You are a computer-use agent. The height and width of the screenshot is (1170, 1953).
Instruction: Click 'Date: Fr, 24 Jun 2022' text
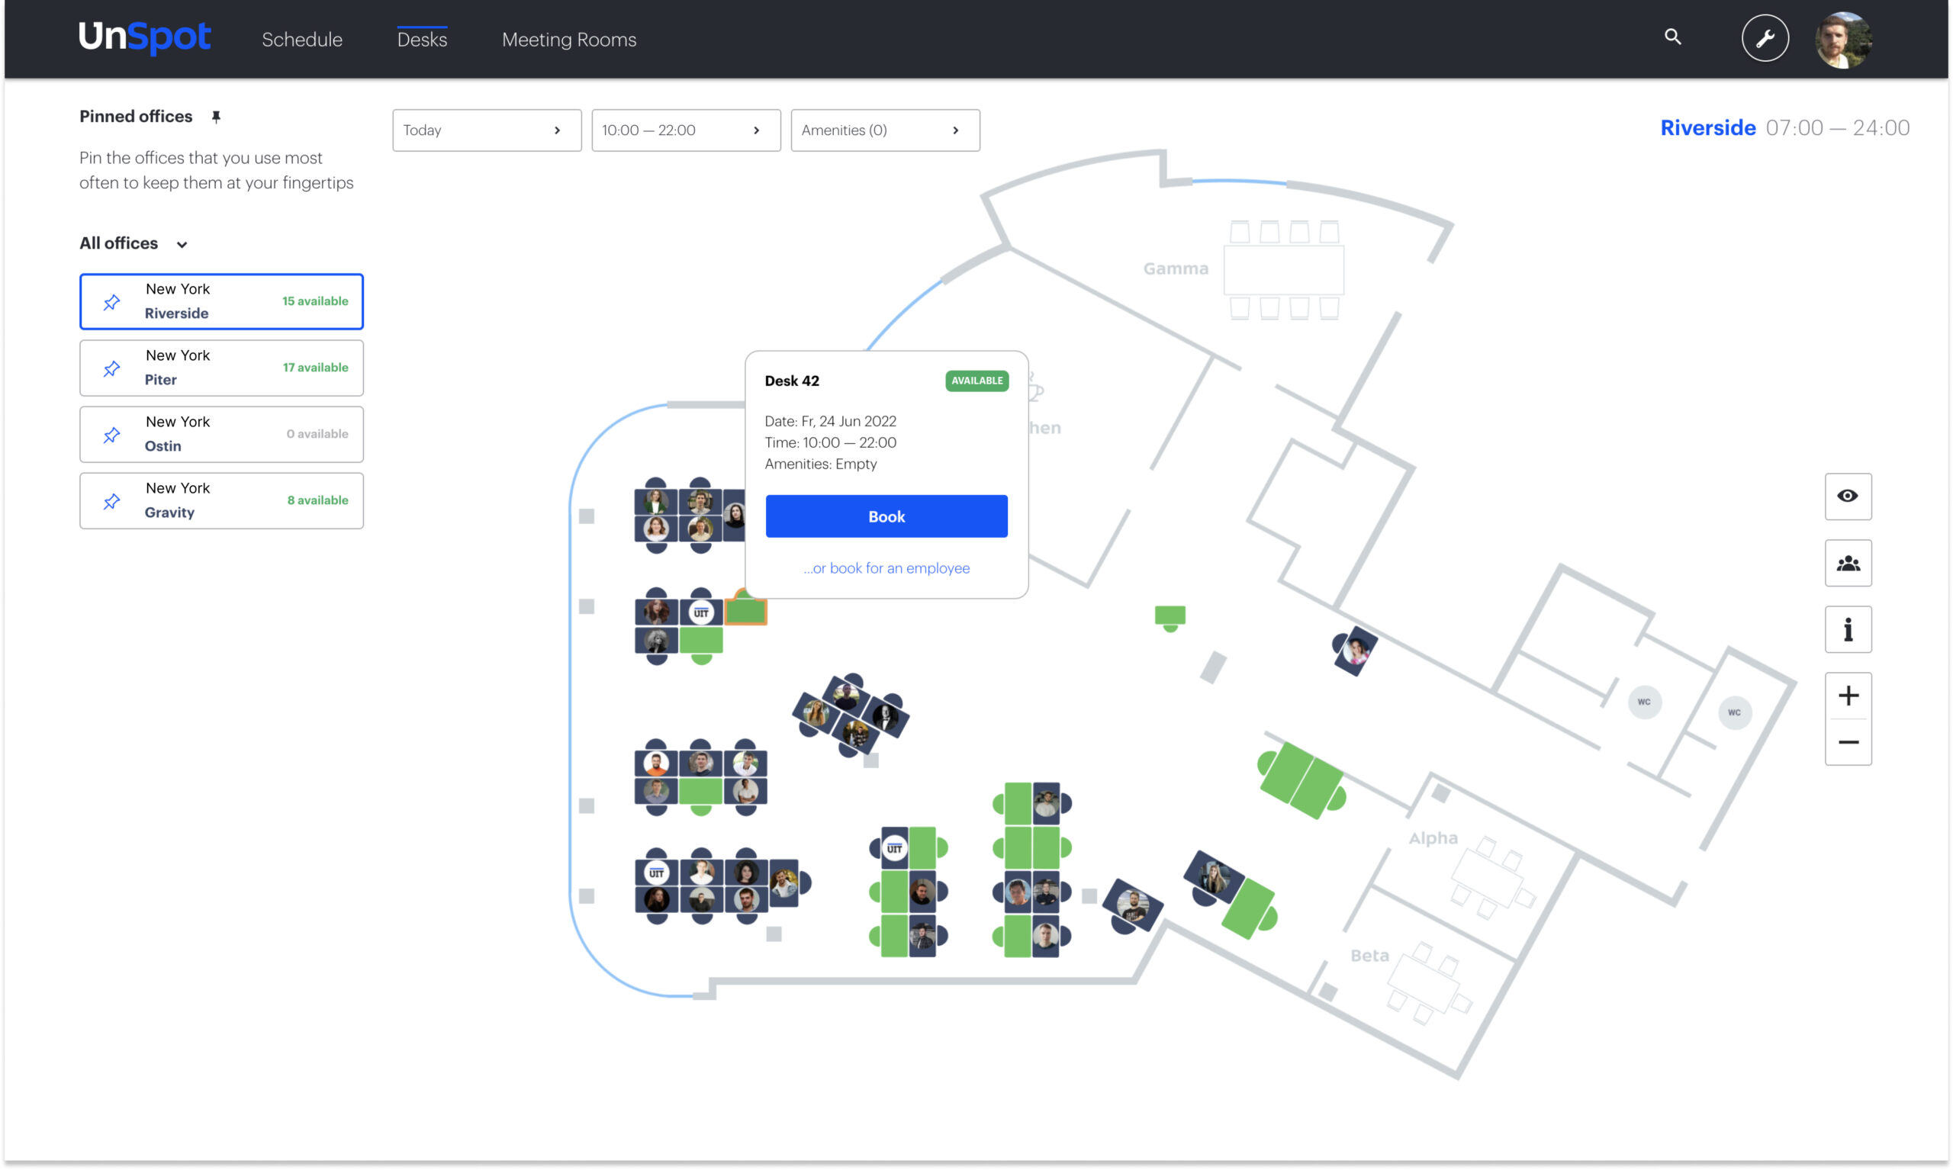(830, 421)
